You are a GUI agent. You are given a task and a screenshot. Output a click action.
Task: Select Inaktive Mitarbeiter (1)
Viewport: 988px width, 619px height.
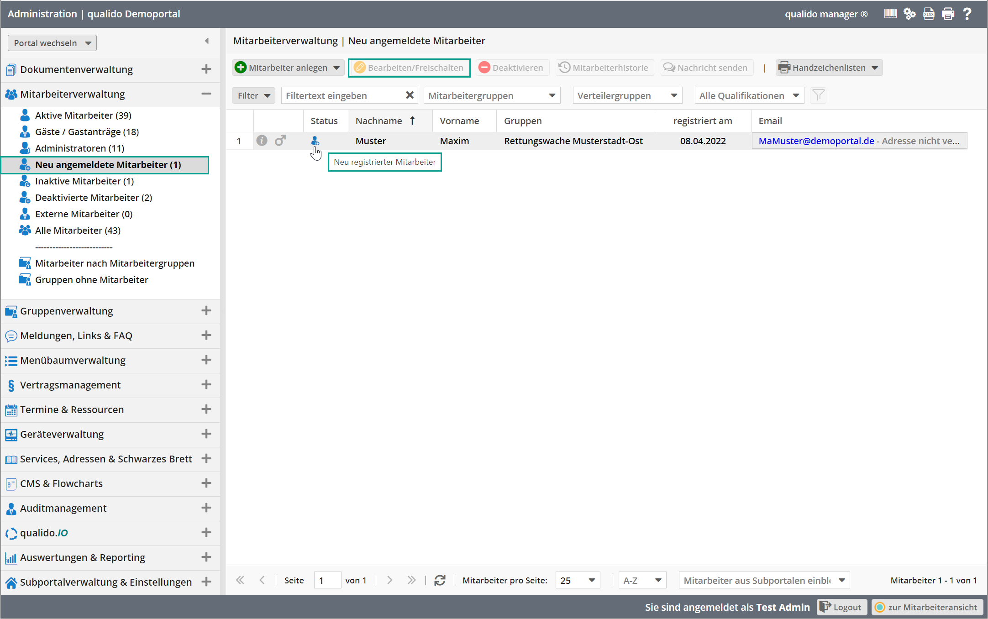click(x=84, y=181)
